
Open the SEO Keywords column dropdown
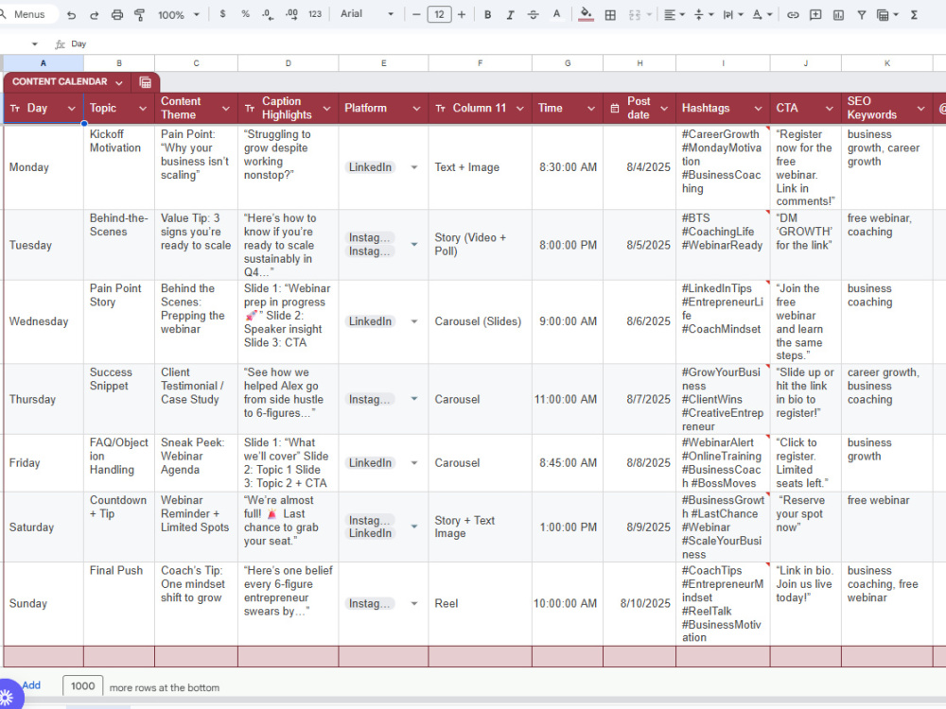point(920,109)
